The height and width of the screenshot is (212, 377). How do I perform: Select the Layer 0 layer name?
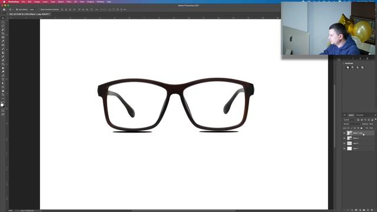pos(355,143)
